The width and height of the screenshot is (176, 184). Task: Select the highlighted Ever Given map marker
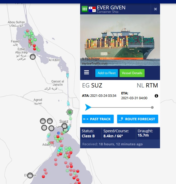pyautogui.click(x=70, y=112)
